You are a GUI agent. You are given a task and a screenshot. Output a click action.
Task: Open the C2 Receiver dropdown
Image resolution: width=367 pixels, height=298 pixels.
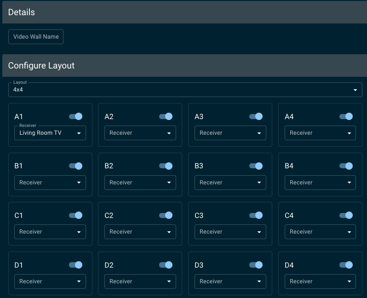tap(140, 232)
